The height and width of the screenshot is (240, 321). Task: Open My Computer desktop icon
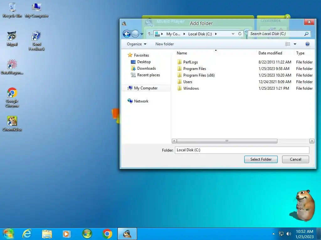[37, 10]
